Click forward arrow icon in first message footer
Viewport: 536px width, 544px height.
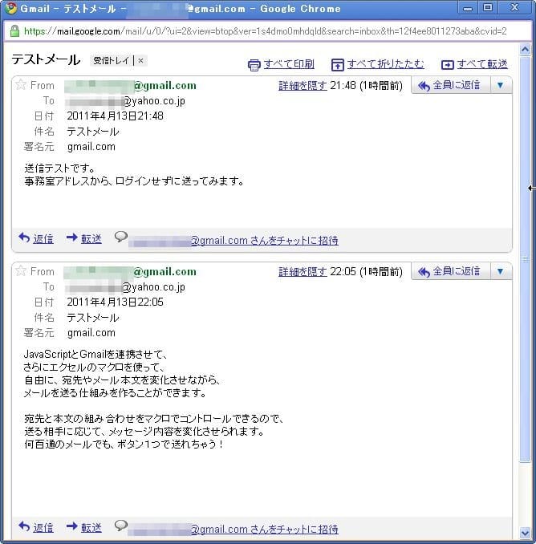[x=72, y=238]
